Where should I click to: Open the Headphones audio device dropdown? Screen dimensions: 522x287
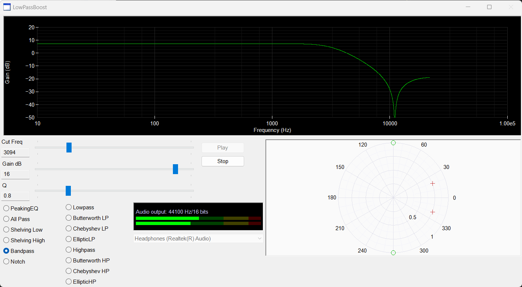tap(198, 239)
